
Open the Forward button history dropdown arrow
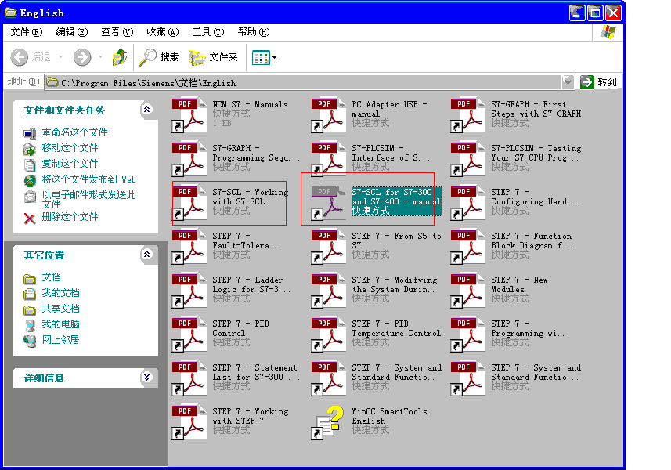tap(100, 57)
